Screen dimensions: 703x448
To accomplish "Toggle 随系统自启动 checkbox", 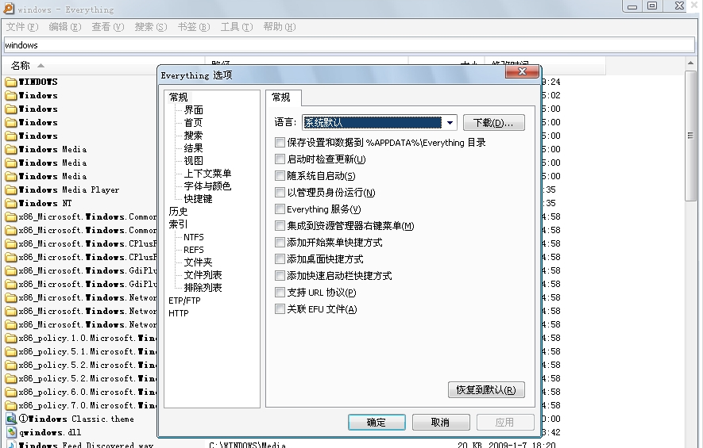I will tap(280, 176).
